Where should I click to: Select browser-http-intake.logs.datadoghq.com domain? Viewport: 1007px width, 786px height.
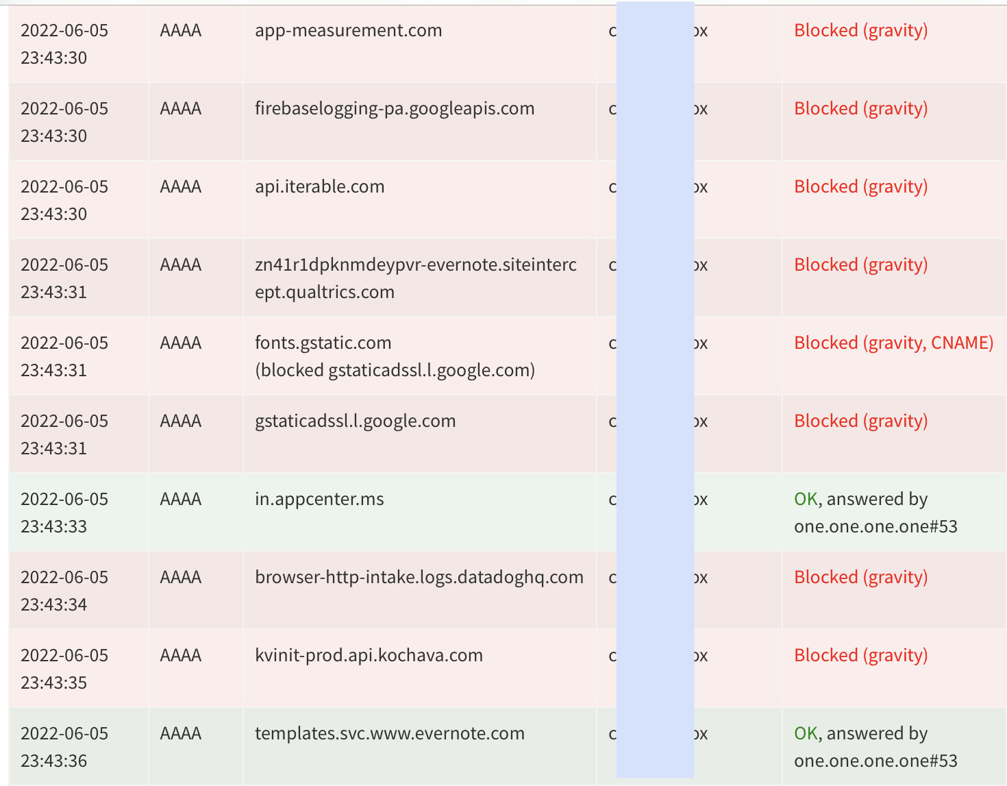[x=419, y=578]
